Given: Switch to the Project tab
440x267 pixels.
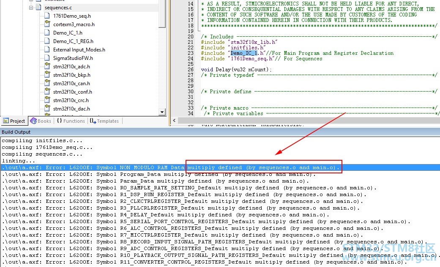Looking at the screenshot, I should [14, 121].
